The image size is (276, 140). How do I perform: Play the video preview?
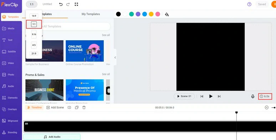[x=211, y=96]
